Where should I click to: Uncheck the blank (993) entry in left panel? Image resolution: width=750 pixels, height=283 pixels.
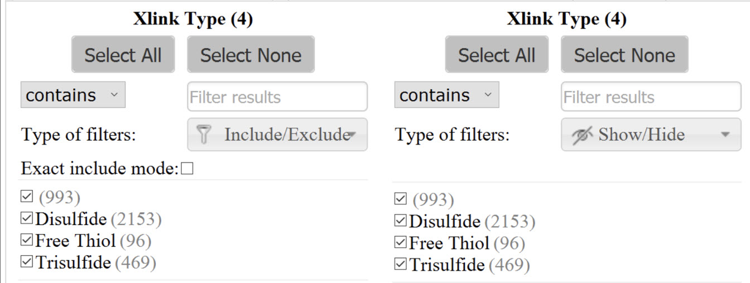[26, 197]
